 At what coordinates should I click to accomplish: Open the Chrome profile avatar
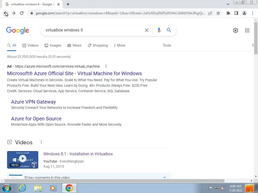click(x=244, y=13)
